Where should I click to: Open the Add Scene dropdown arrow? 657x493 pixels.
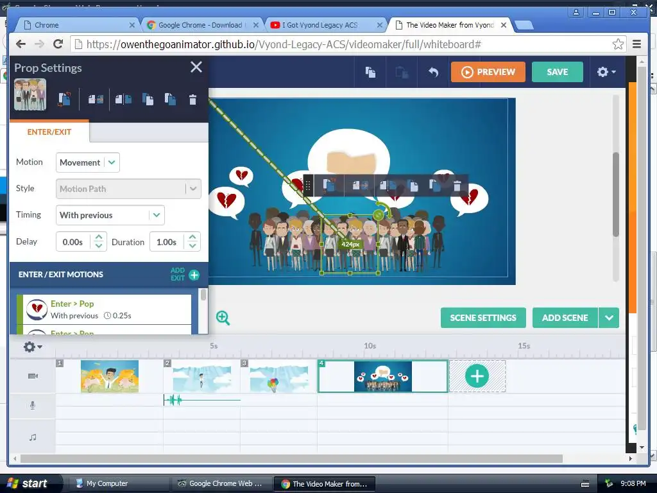(x=609, y=318)
